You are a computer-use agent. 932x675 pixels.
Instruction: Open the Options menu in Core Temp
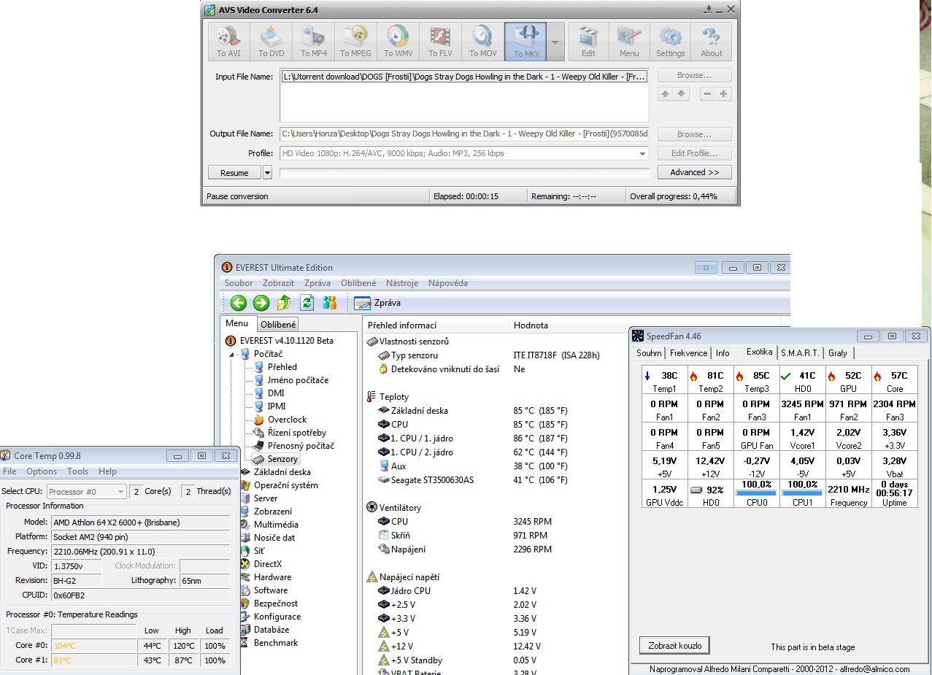click(42, 471)
